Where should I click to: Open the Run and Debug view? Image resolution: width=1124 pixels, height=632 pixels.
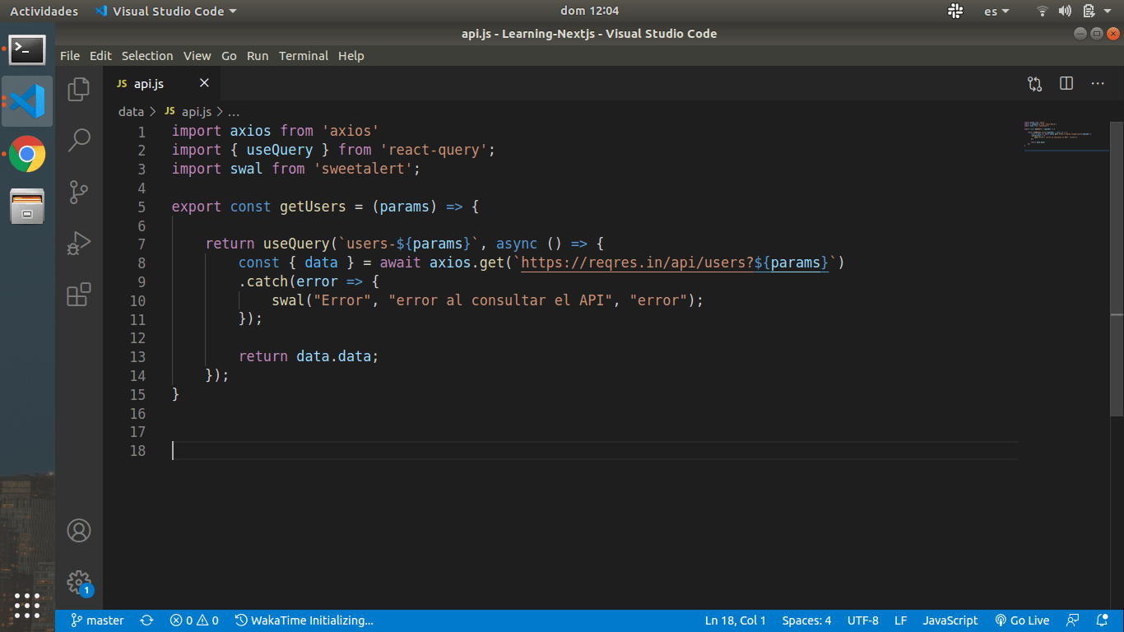(x=79, y=244)
